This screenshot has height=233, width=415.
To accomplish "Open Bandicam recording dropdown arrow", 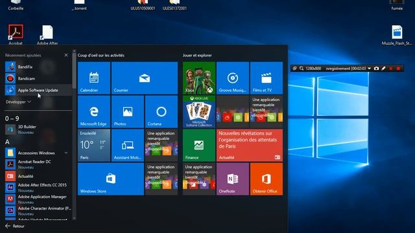I will 369,69.
